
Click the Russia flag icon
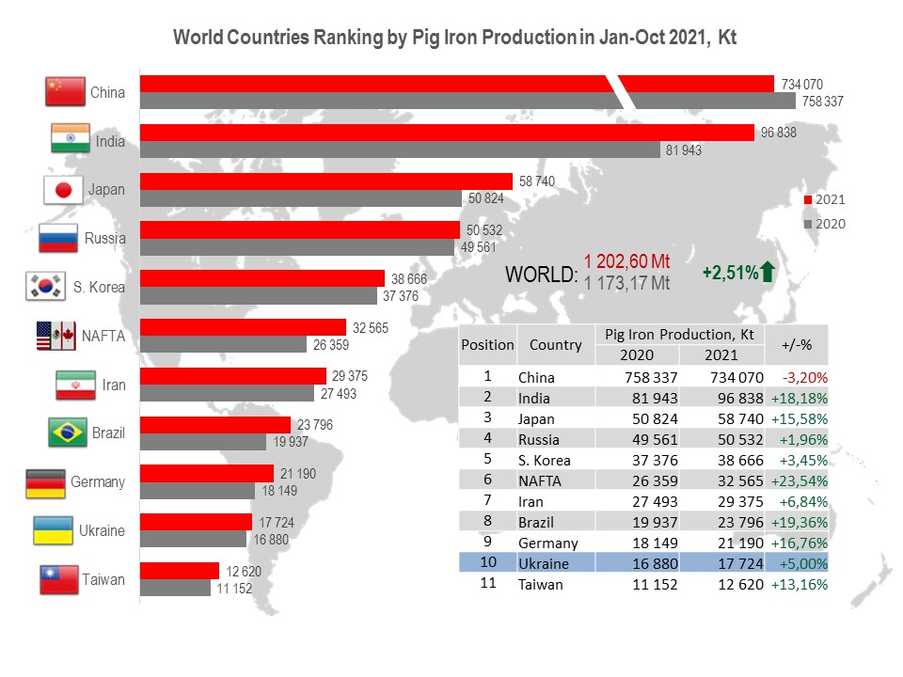pyautogui.click(x=58, y=238)
